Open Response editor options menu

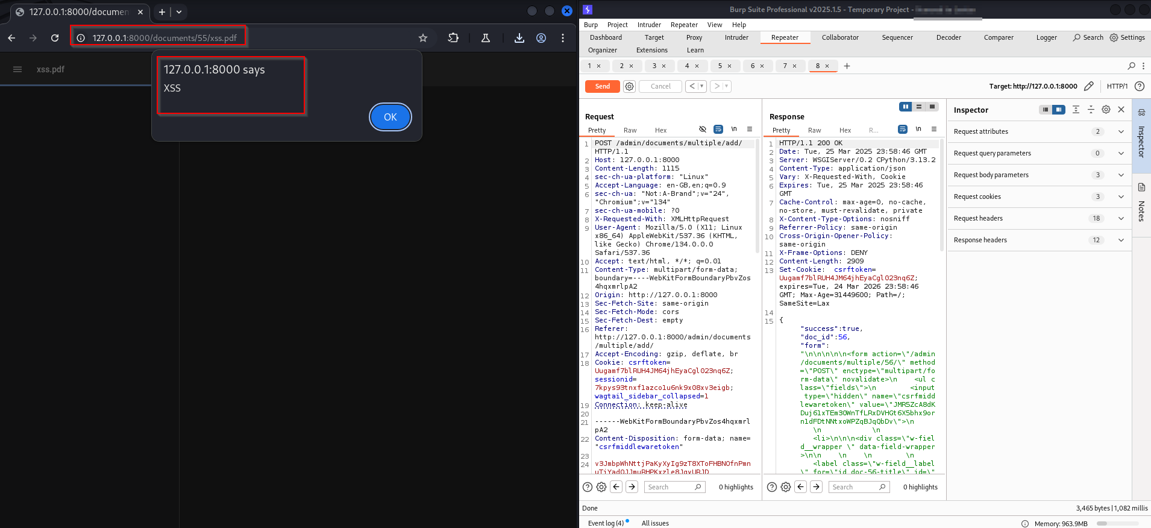point(934,129)
